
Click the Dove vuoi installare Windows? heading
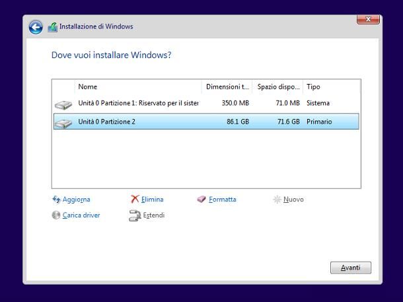(111, 55)
